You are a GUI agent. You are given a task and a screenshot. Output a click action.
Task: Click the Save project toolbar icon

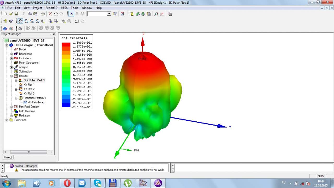16,14
